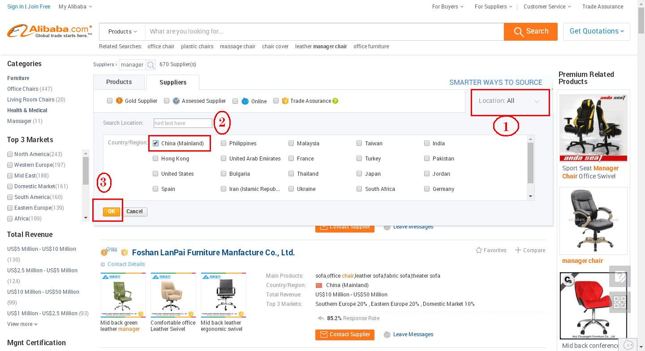Select the Suppliers tab
645x351 pixels.
(x=173, y=82)
